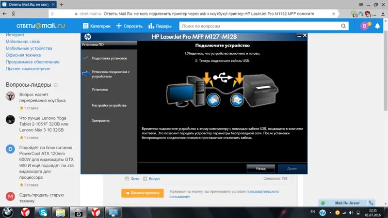
Task: Open the Мобильная связь category link
Action: [x=23, y=42]
